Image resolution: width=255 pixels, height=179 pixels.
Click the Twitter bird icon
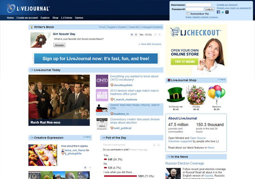(223, 12)
